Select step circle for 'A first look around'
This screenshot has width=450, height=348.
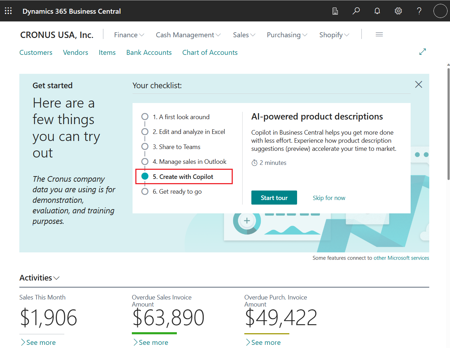click(x=145, y=116)
